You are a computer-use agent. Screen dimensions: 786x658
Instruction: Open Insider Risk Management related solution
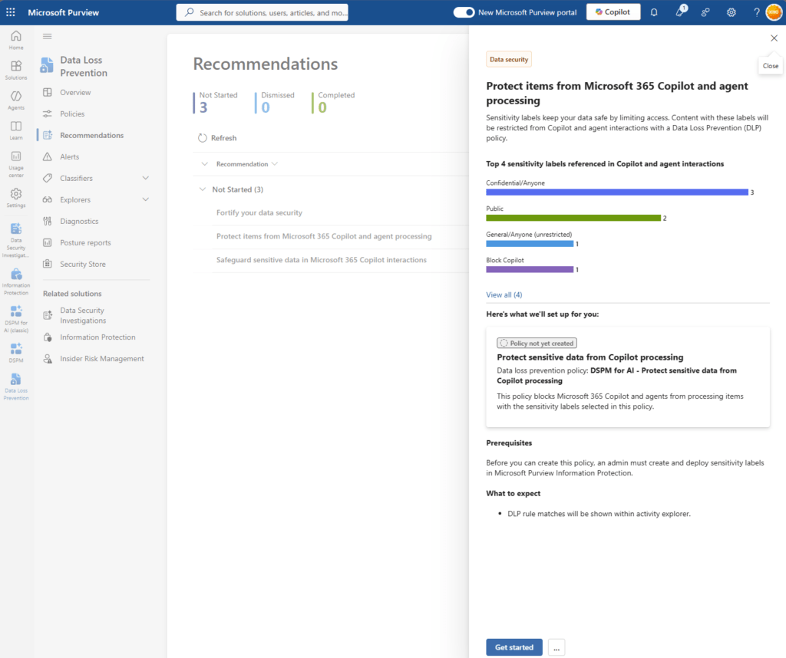[x=102, y=359]
